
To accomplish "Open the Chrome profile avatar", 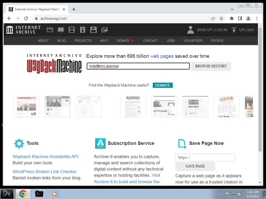I will coord(248,18).
